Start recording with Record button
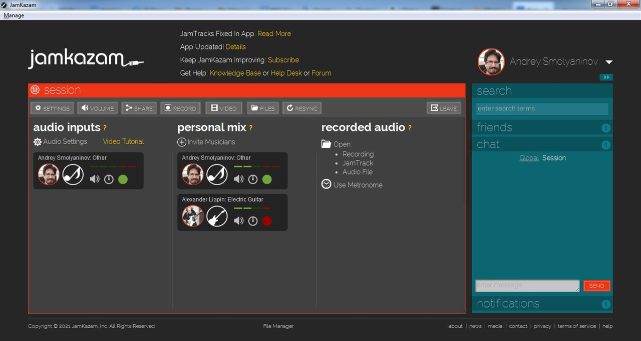The image size is (641, 341). coord(180,108)
